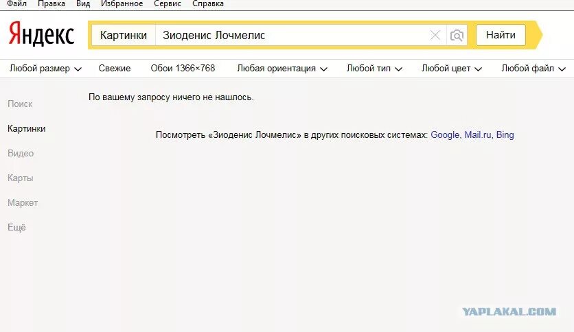Switch to Маркет in the sidebar
Screen dimensions: 574x332
point(23,202)
